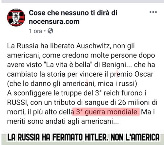
Task: Click the red-and-black page profile avatar
Action: click(16, 17)
